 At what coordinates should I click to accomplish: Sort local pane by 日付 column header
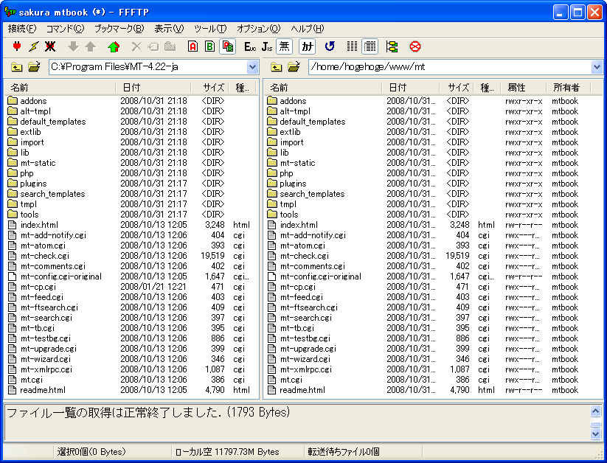[153, 88]
